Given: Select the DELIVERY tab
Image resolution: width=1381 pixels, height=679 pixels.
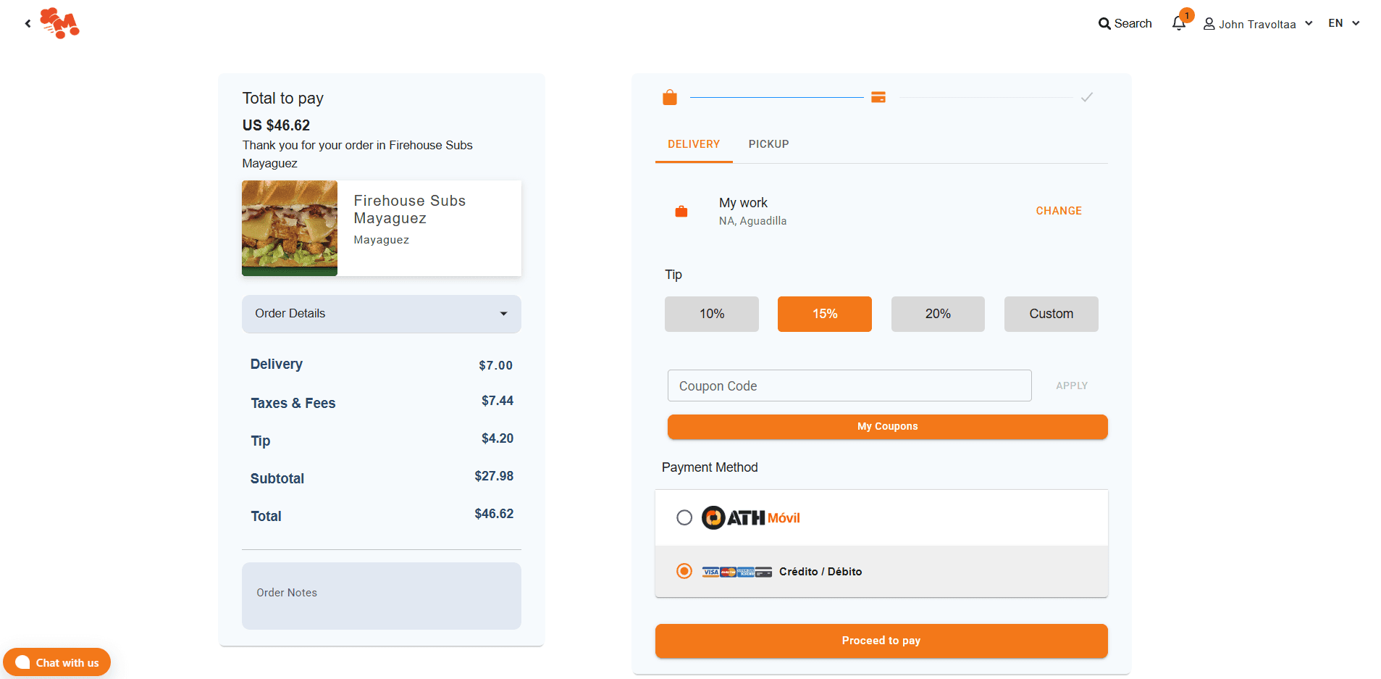Looking at the screenshot, I should (693, 144).
